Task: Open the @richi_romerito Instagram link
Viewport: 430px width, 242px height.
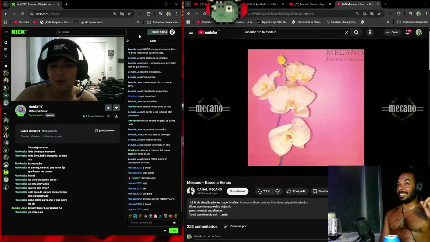Action: coord(105,130)
